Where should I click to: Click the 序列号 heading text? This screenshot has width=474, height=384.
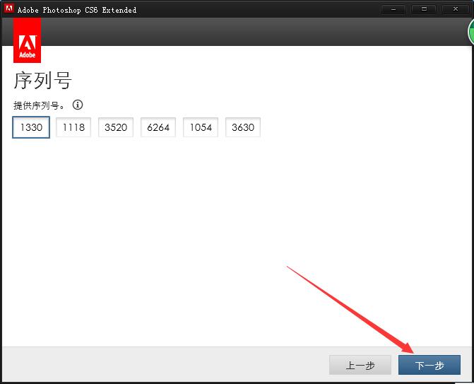42,81
